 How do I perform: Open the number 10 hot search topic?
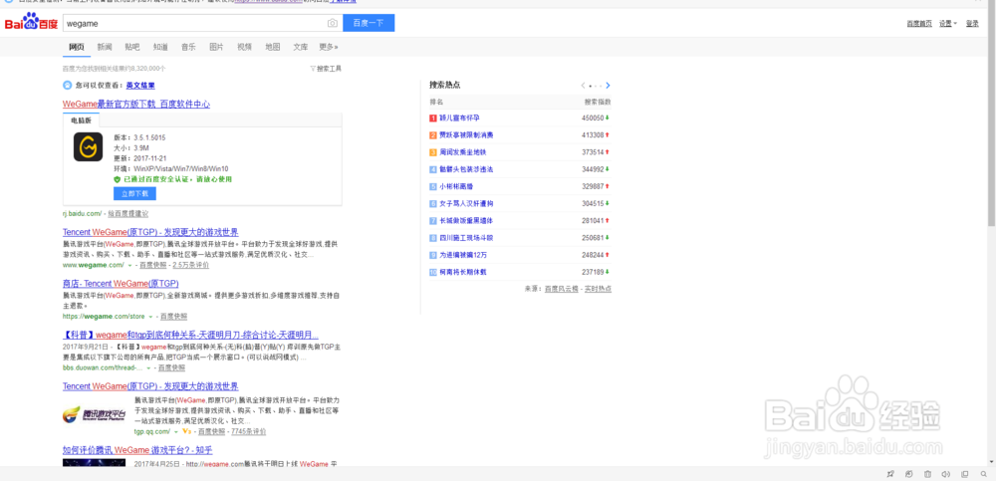point(463,272)
